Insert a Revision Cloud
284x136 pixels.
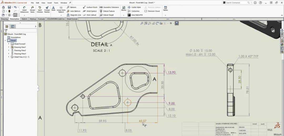pos(152,11)
